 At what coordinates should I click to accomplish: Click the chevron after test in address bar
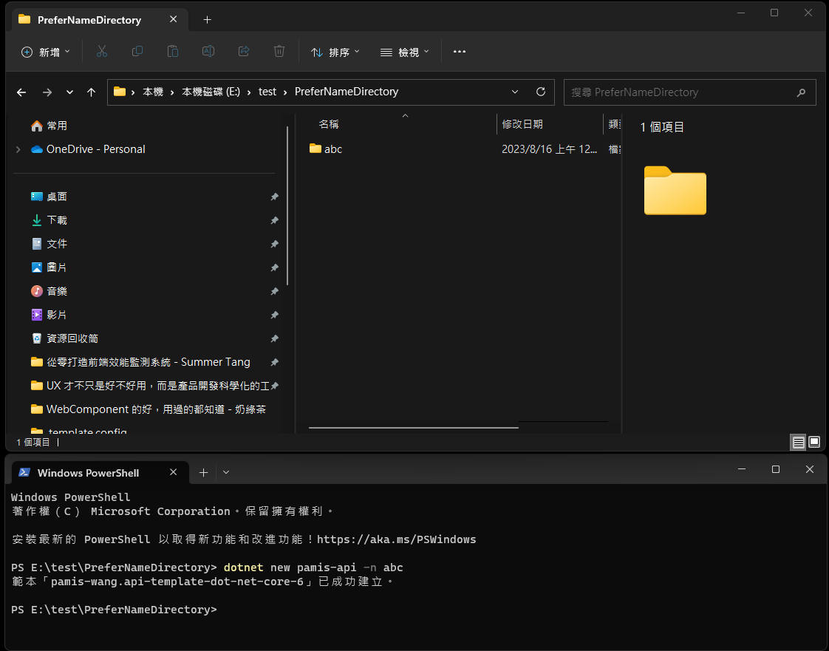(285, 92)
